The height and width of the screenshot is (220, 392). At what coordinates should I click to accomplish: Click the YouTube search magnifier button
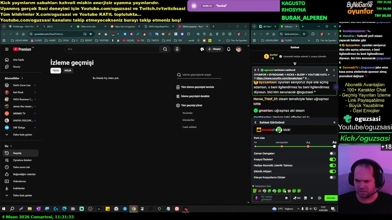click(165, 49)
